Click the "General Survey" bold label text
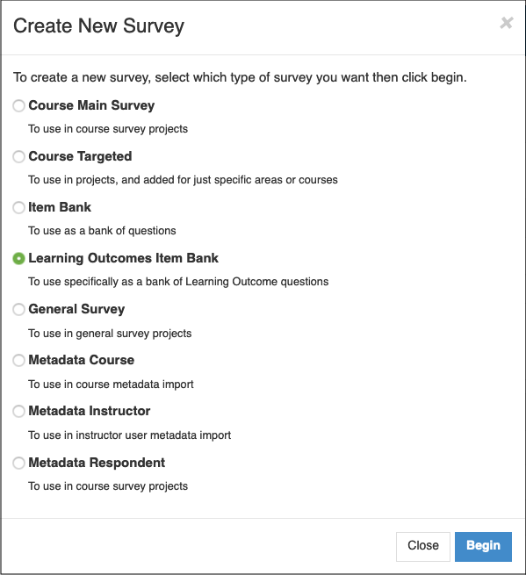Screen dimensions: 526x575 pyautogui.click(x=76, y=309)
